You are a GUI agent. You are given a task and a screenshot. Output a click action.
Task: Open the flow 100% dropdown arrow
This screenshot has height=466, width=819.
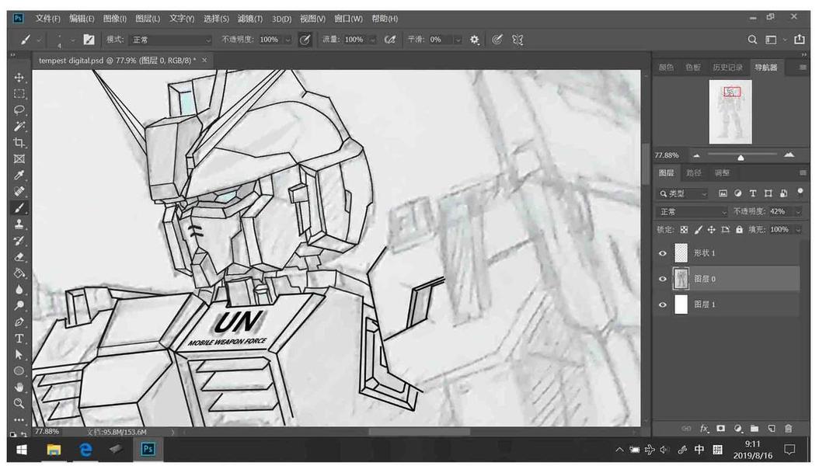point(373,40)
